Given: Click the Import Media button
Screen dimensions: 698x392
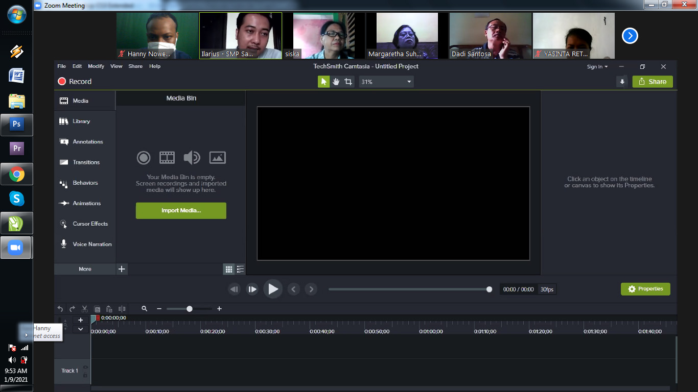Looking at the screenshot, I should click(181, 211).
